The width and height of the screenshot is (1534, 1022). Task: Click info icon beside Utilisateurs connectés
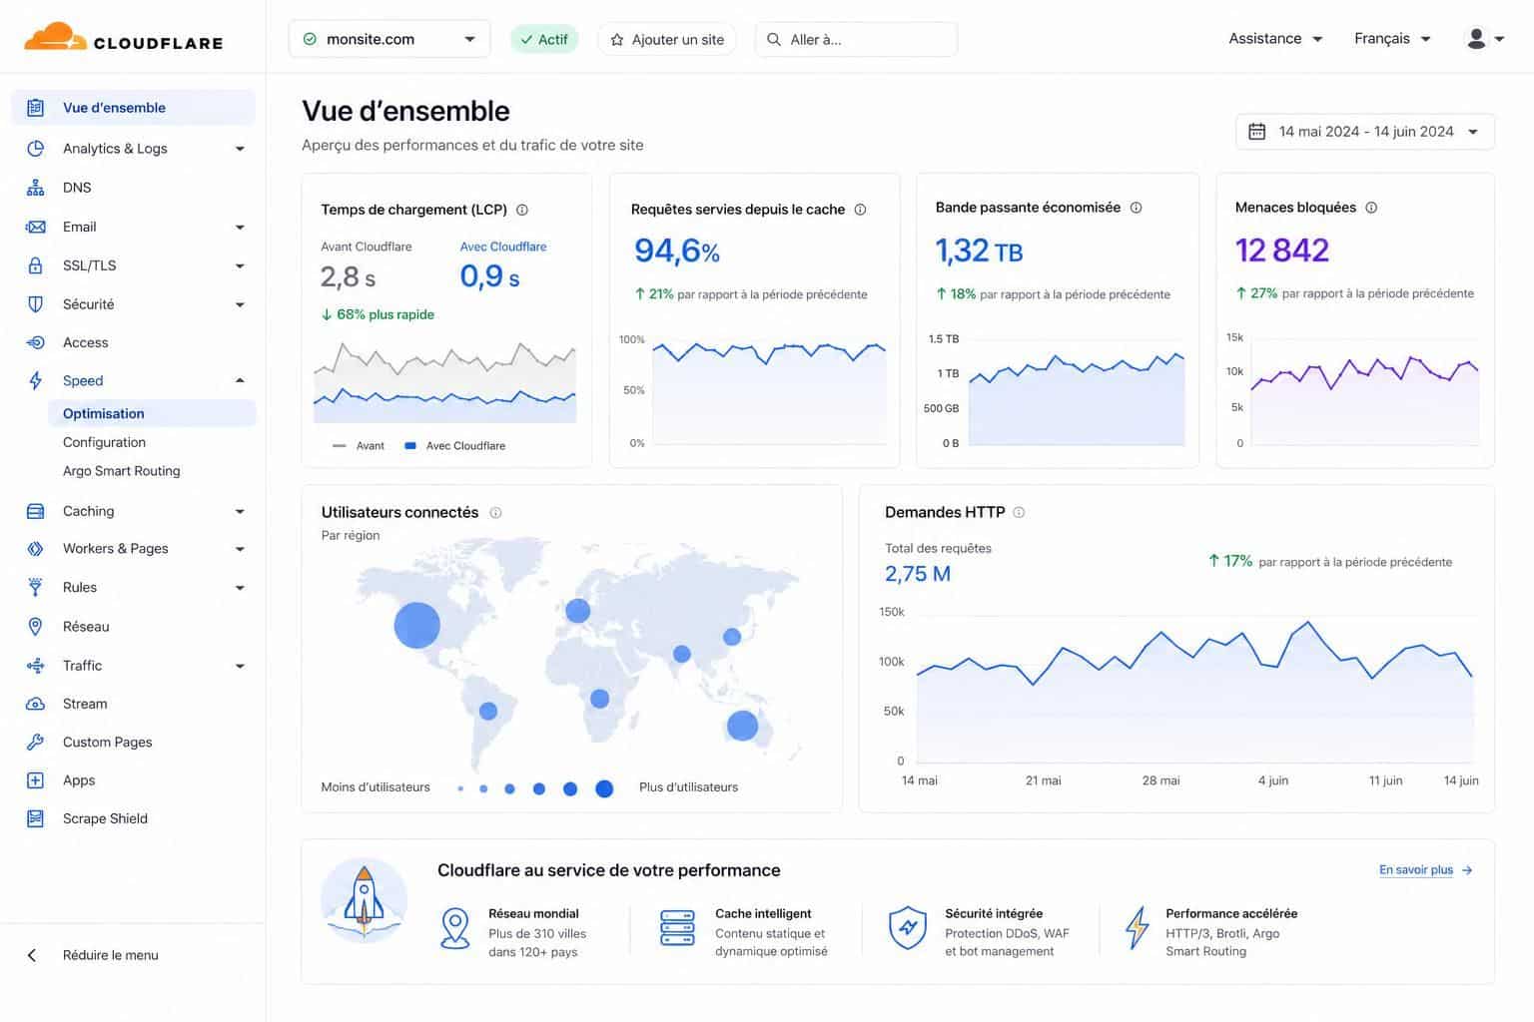[x=495, y=513]
